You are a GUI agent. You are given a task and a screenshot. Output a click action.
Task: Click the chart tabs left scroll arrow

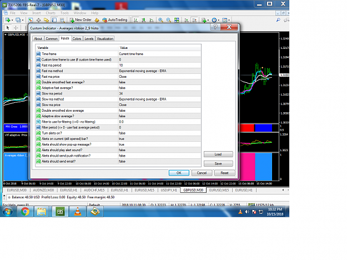pos(283,190)
